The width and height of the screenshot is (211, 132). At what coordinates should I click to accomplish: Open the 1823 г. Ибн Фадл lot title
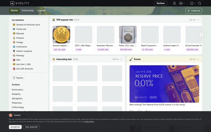83,45
